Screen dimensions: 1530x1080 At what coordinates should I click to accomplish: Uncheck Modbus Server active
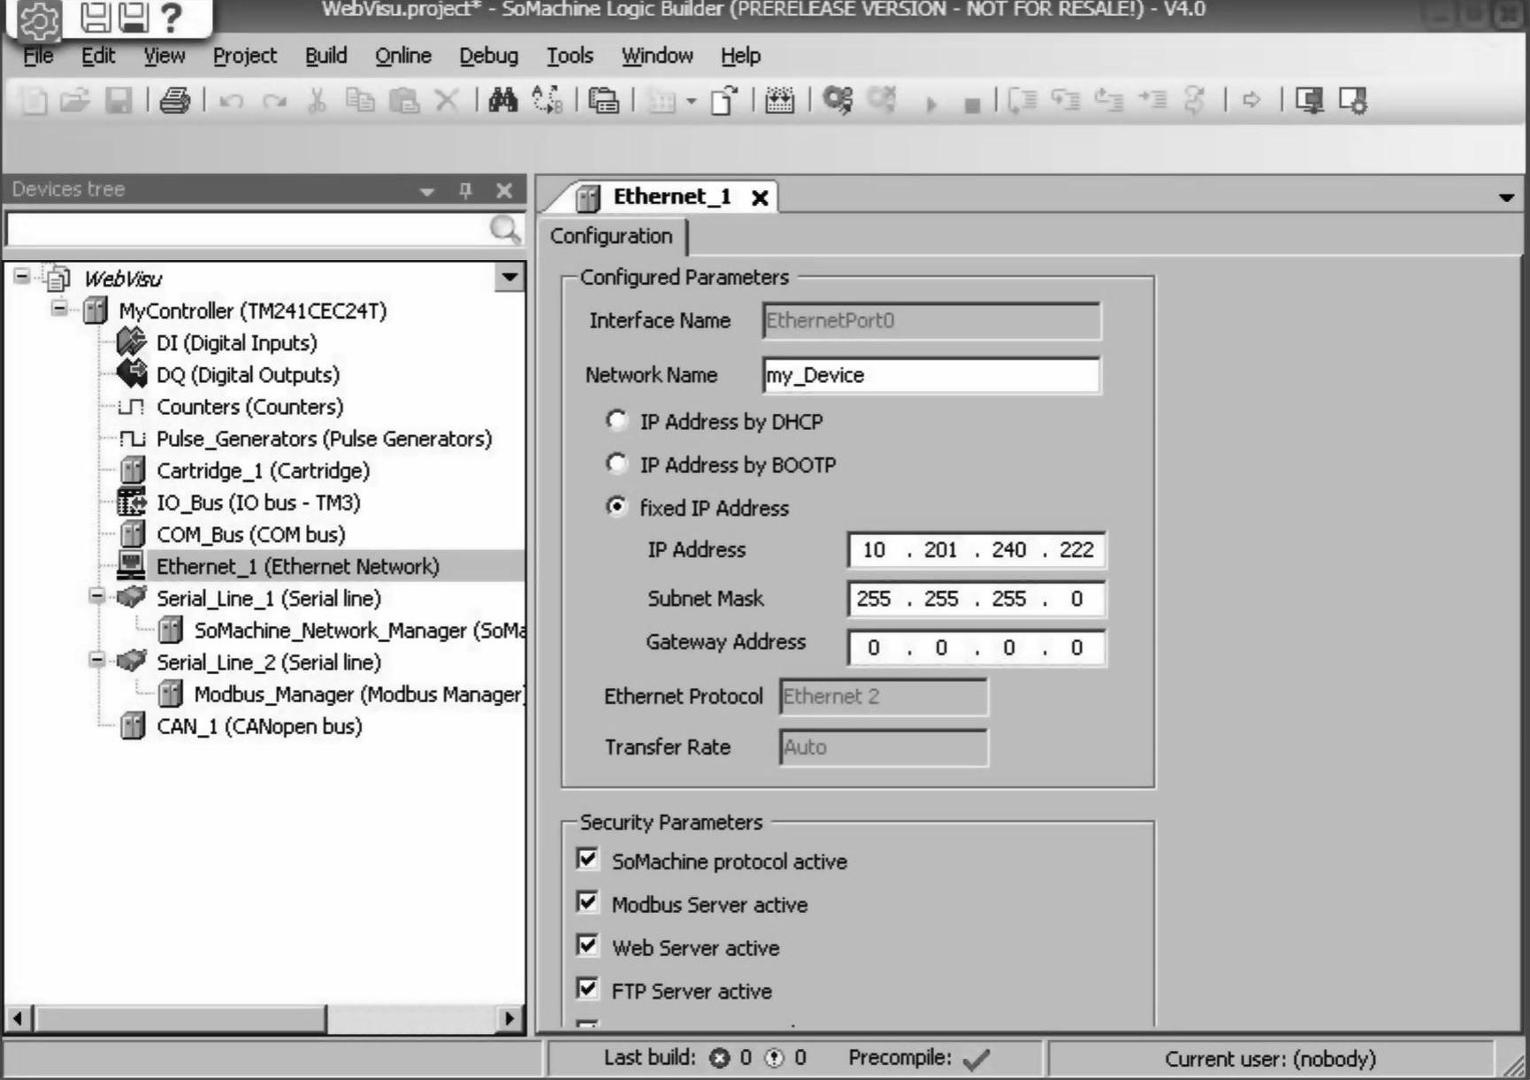pyautogui.click(x=587, y=902)
